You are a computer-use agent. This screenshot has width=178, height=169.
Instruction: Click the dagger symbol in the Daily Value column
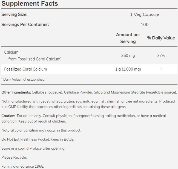161,69
